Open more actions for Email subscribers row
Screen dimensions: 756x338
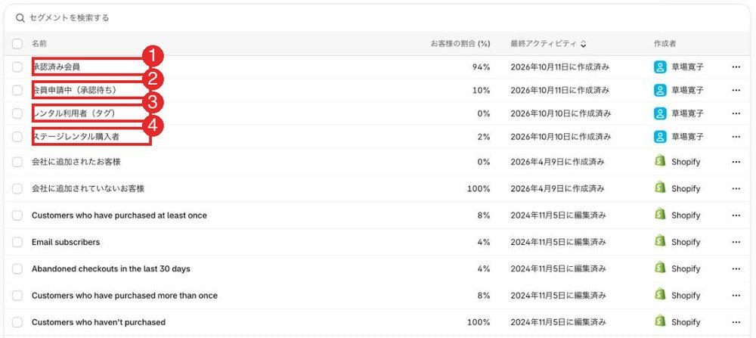pos(736,242)
